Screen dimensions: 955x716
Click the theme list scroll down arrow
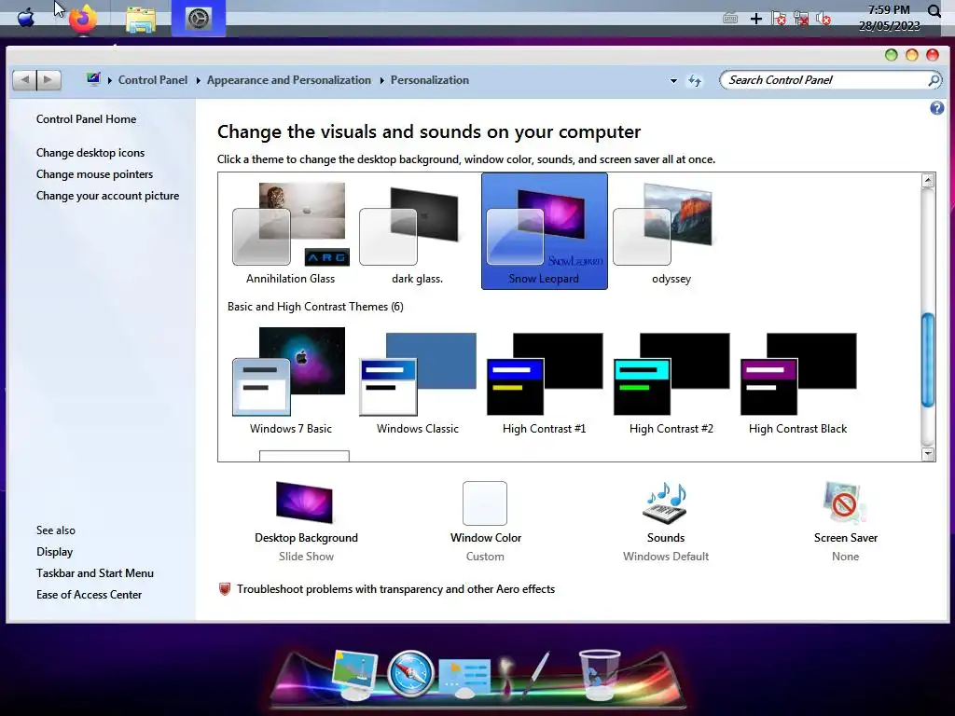point(928,454)
